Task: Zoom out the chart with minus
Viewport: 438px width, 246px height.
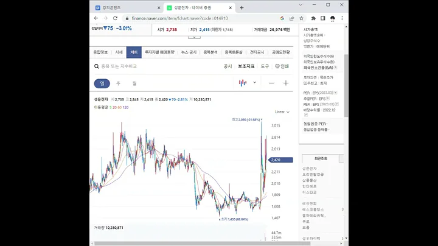Action: pyautogui.click(x=271, y=83)
